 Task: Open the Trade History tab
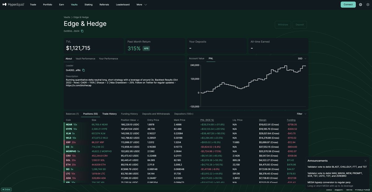[x=109, y=114]
